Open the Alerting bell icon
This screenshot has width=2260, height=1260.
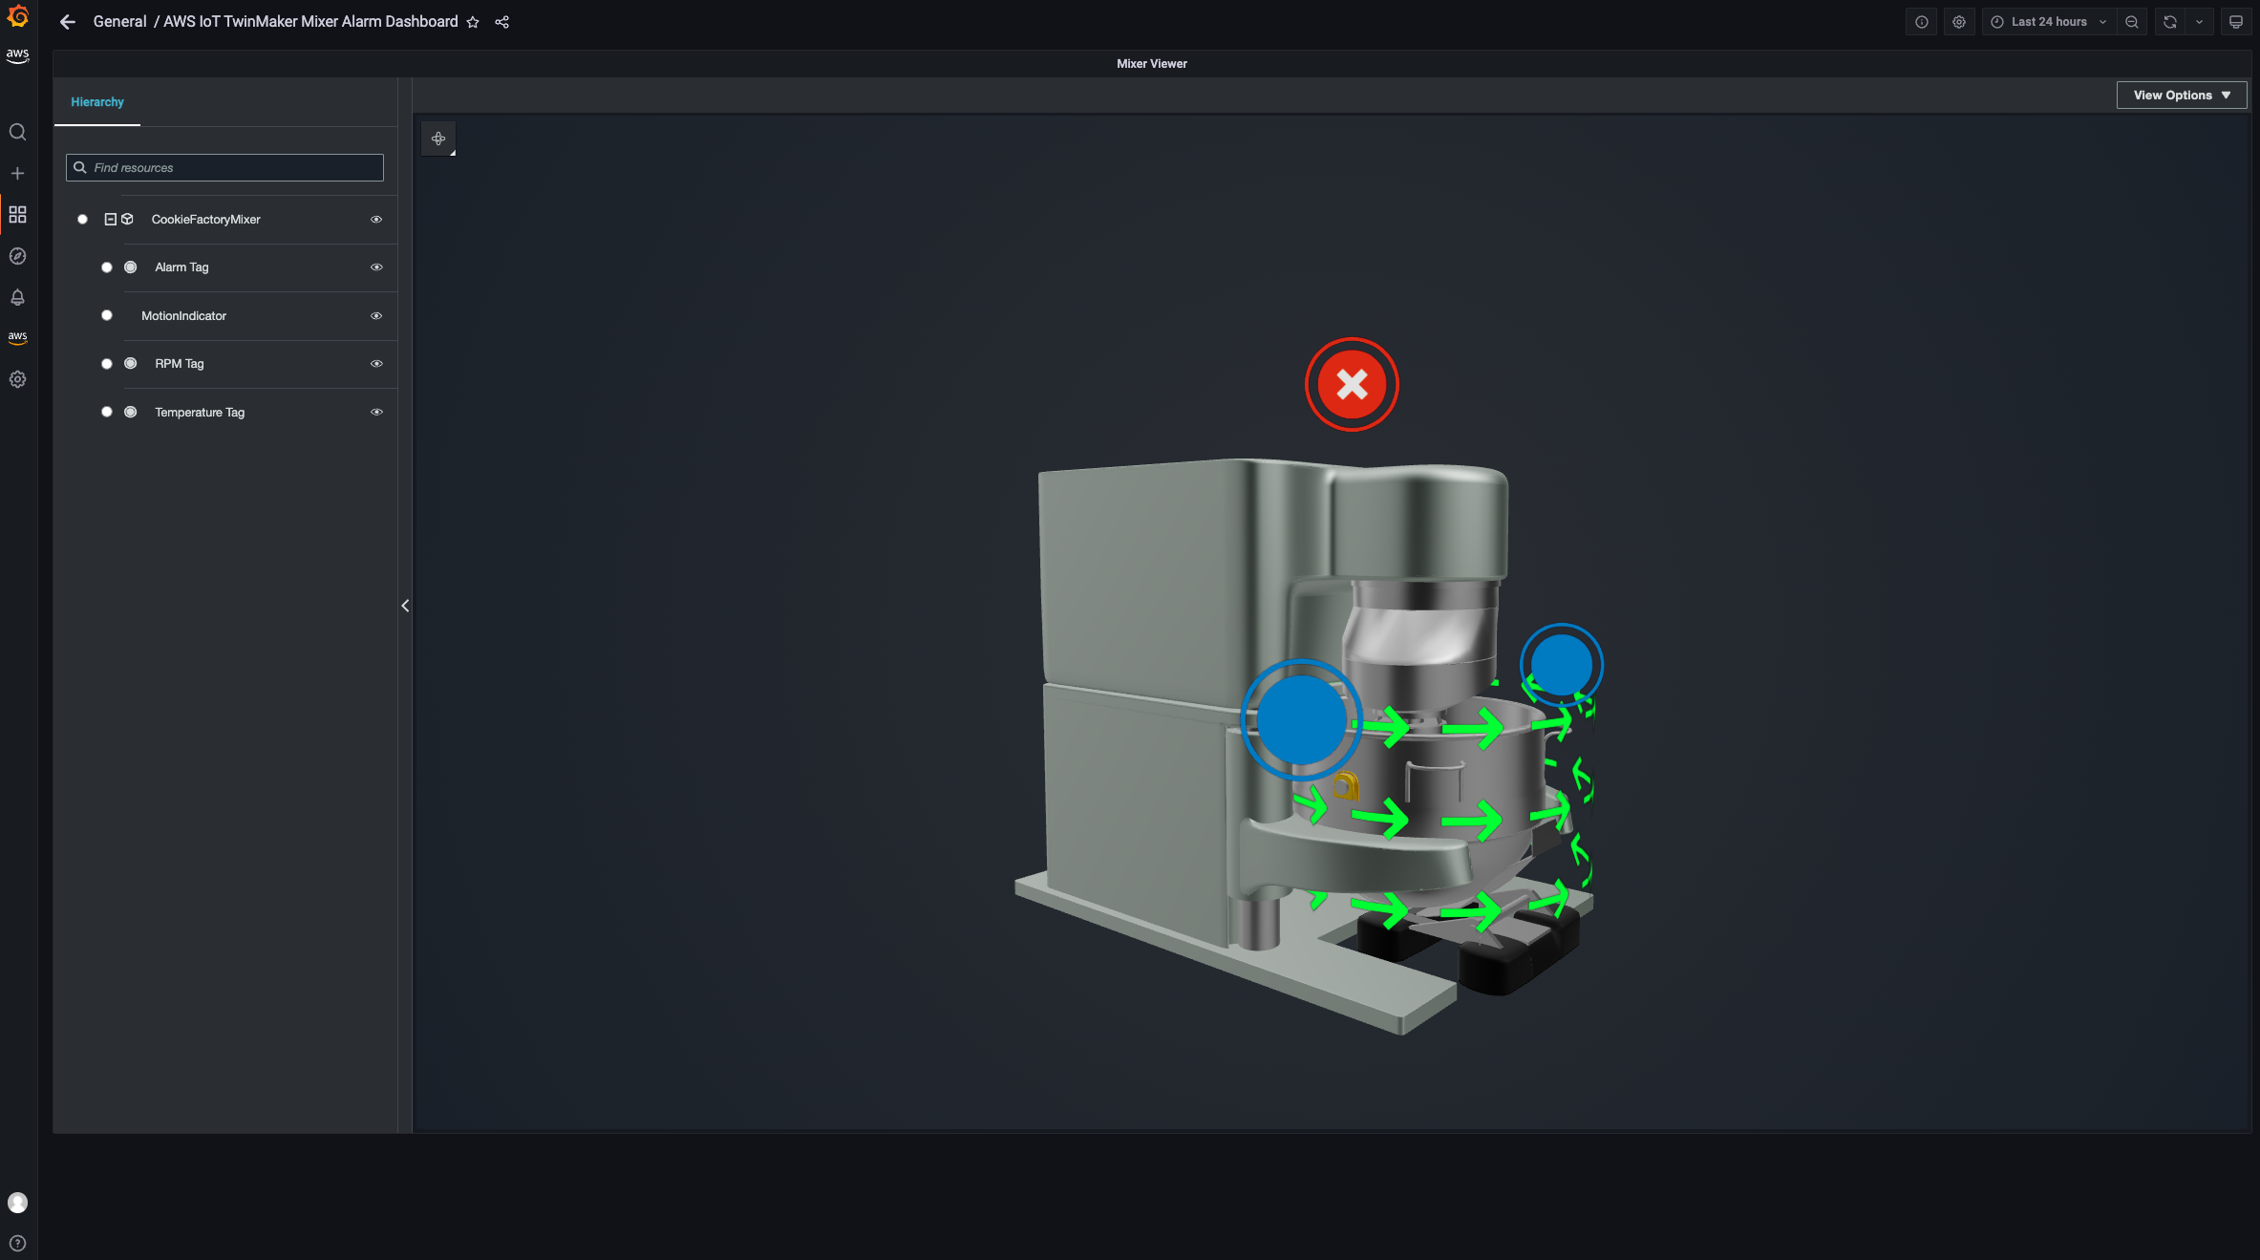pyautogui.click(x=17, y=297)
